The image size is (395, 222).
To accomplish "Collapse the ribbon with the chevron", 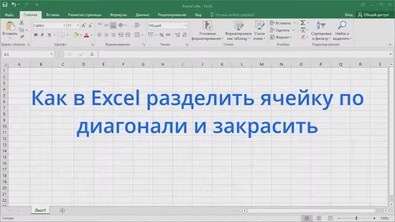I will click(390, 44).
